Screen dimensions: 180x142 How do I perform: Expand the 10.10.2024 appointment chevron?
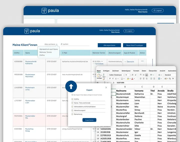click(102, 61)
